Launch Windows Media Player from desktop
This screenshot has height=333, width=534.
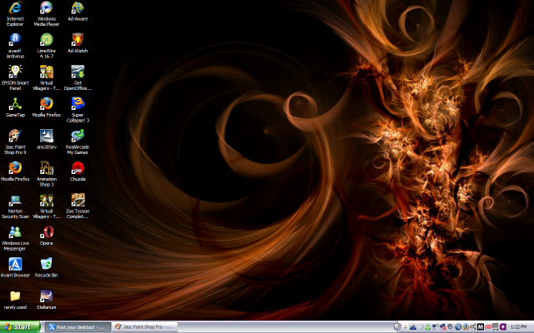[47, 8]
